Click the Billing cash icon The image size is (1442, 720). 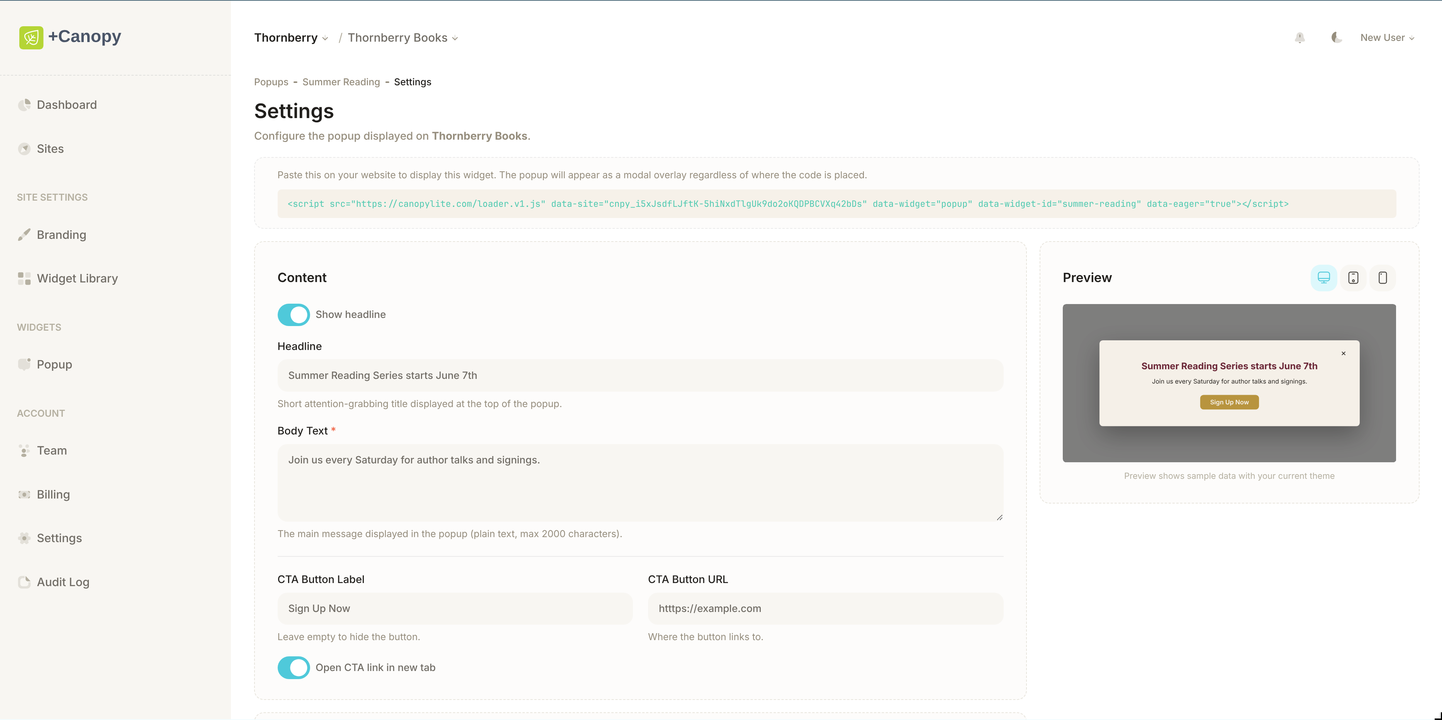coord(24,495)
